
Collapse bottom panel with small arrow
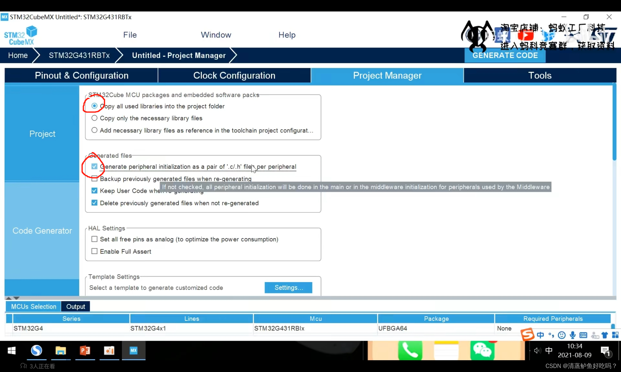pyautogui.click(x=16, y=298)
